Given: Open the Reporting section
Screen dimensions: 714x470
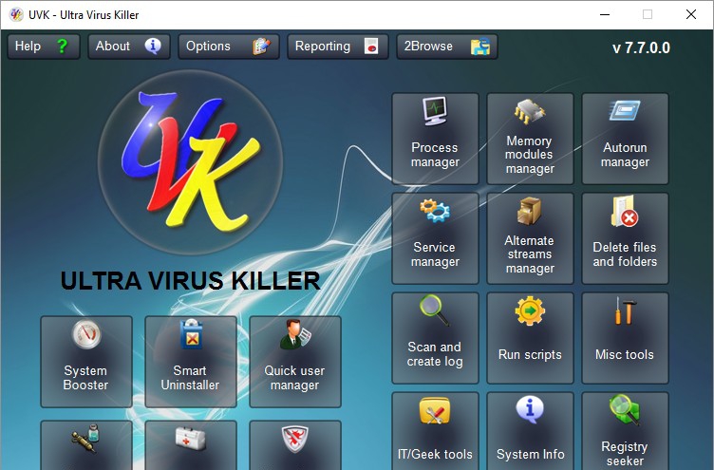Looking at the screenshot, I should [x=338, y=47].
